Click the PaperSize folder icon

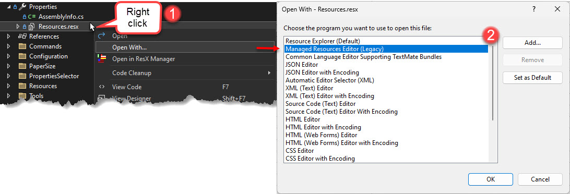[22, 66]
